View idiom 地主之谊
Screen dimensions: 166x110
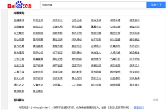(x=19, y=65)
